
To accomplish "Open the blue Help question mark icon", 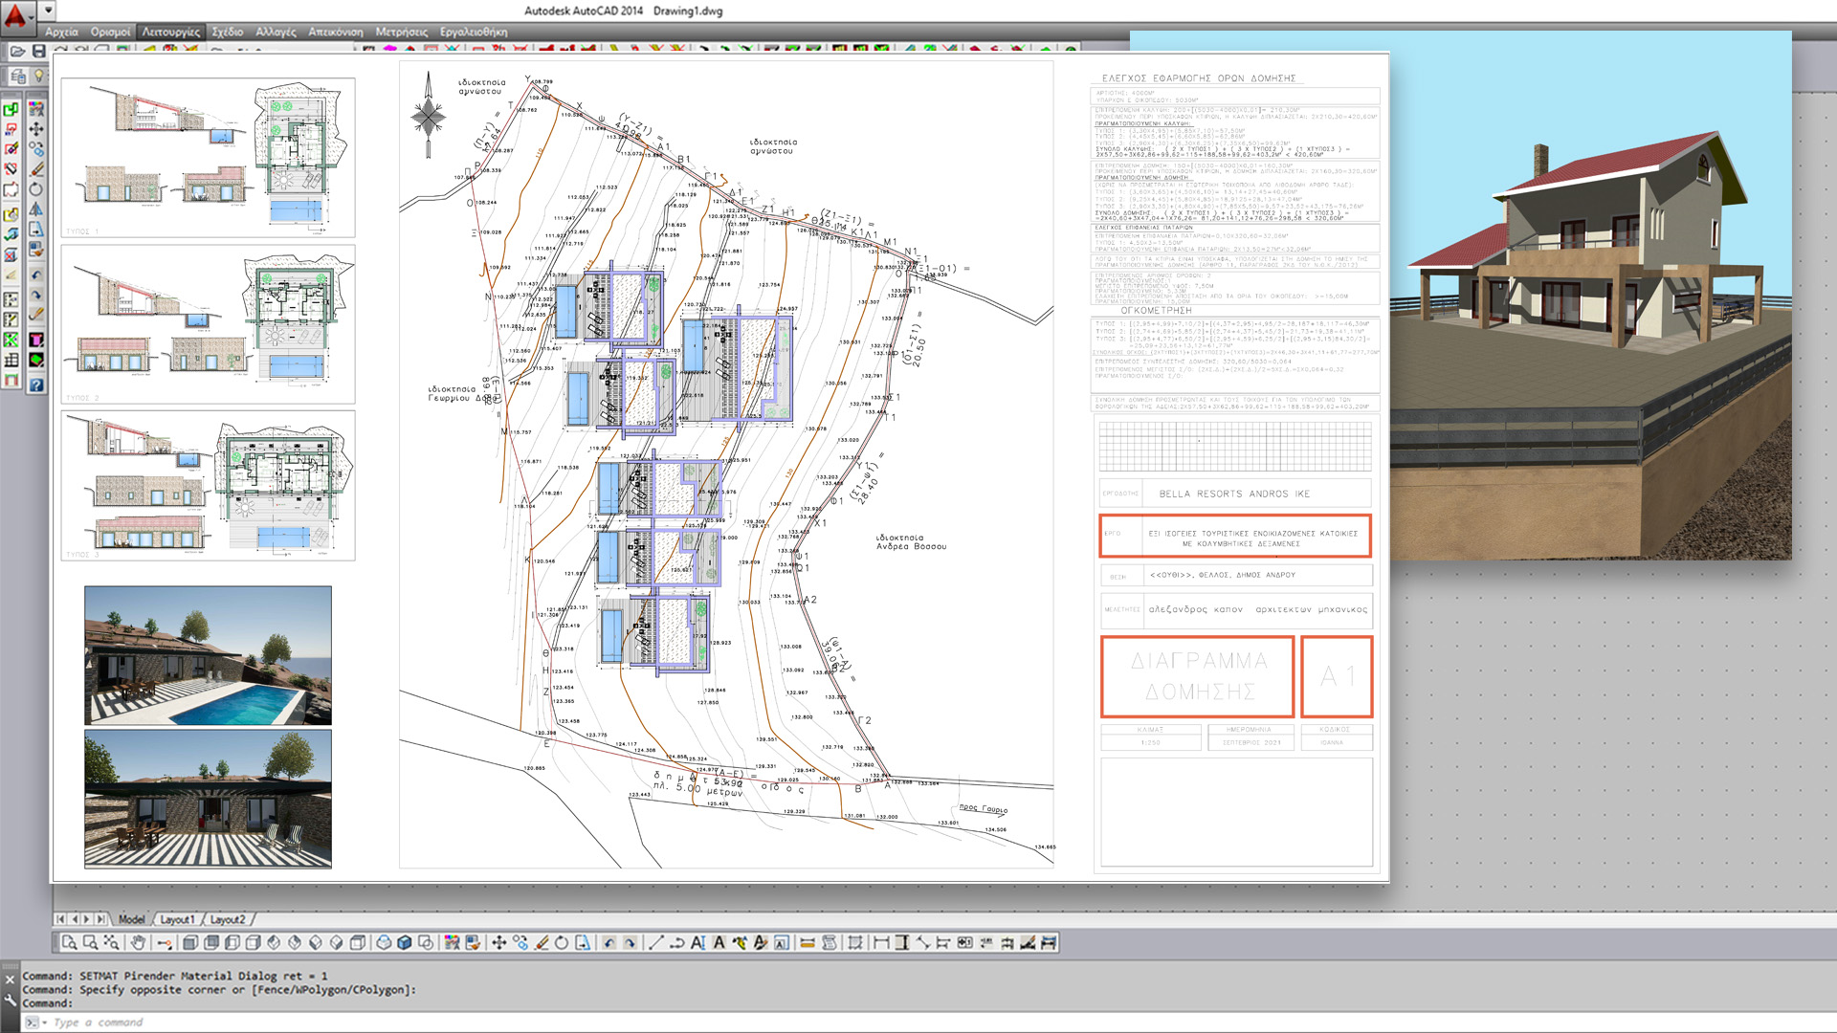I will (35, 385).
